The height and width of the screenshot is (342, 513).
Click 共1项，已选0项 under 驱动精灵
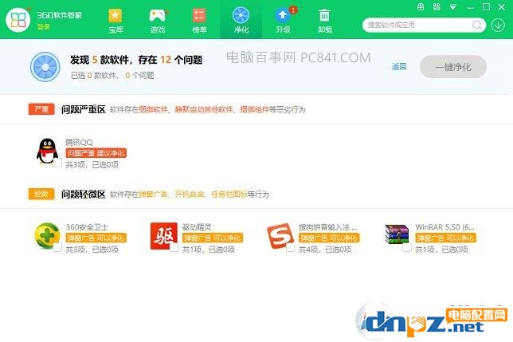pos(209,250)
